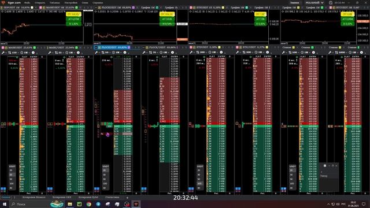Expand the 1M timeframe dropdown in FLOCKUSDT book
The width and height of the screenshot is (370, 208).
click(x=117, y=53)
